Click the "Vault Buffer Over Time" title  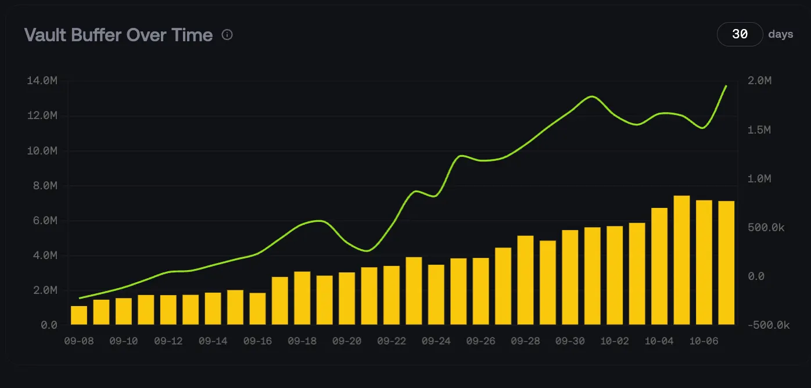coord(119,35)
